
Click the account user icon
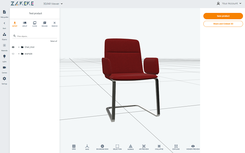(218, 3)
